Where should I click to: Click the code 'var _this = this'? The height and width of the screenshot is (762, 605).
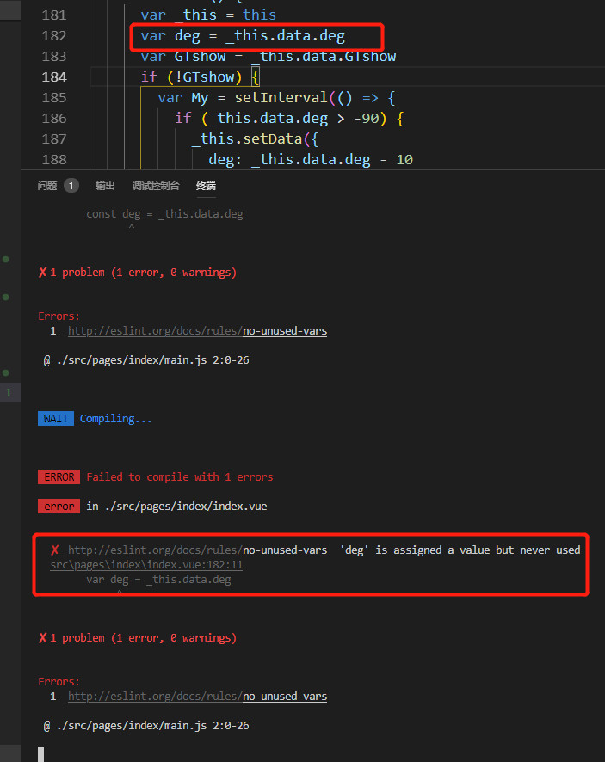208,15
